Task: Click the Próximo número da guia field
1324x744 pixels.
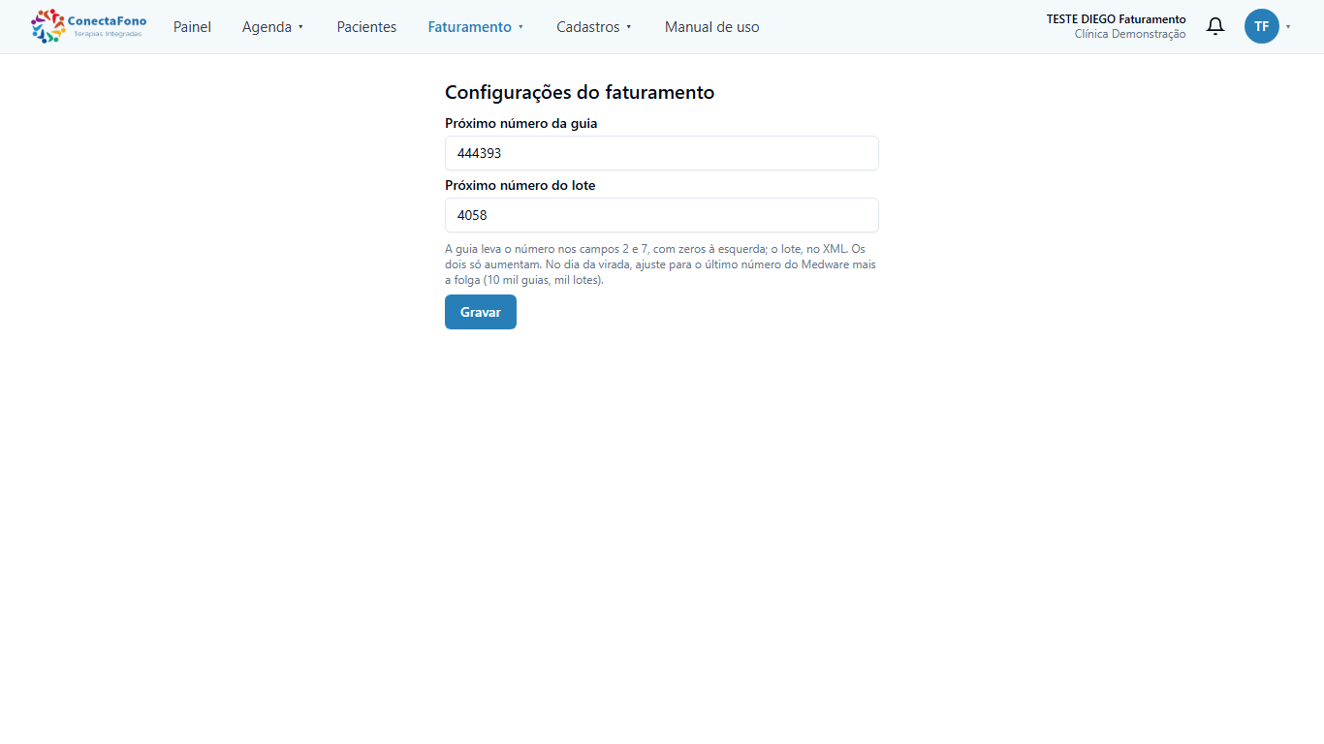Action: [662, 153]
